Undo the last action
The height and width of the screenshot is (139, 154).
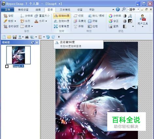click(x=48, y=37)
